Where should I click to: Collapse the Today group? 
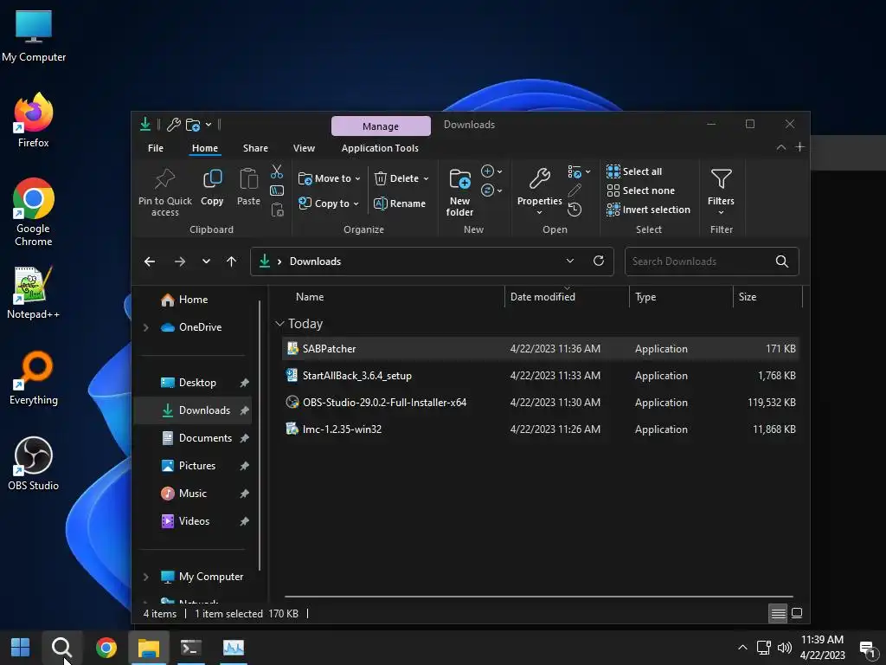279,324
